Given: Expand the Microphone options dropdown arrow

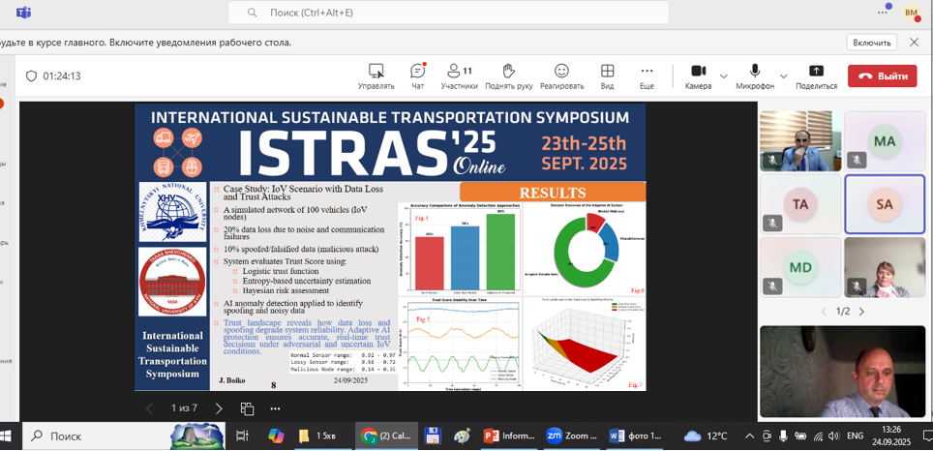Looking at the screenshot, I should pos(783,75).
